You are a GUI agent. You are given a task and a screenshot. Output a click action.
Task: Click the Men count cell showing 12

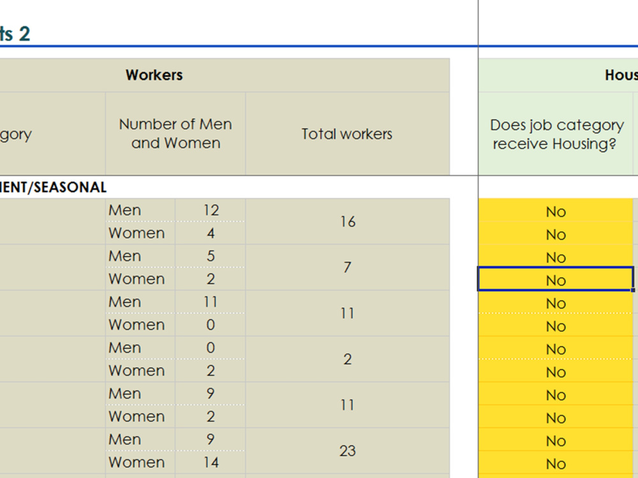coord(211,210)
